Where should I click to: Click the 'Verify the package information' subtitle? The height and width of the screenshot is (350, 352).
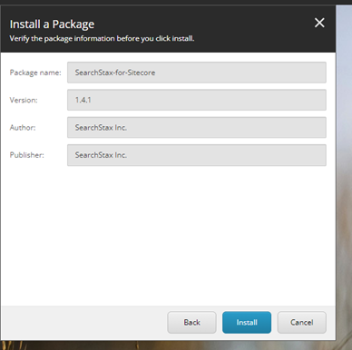[x=102, y=39]
